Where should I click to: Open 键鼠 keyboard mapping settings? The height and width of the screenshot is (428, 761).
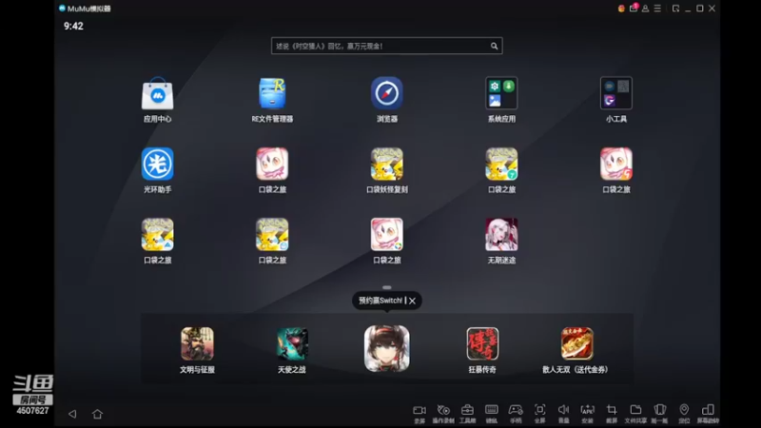492,414
